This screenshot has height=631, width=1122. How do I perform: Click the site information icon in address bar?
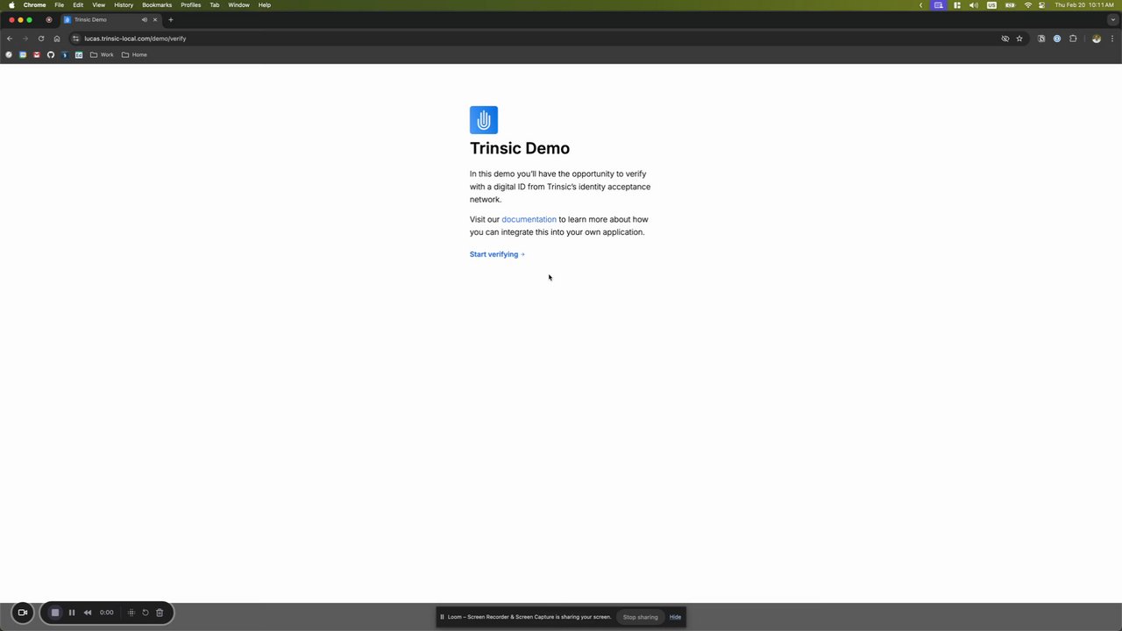pos(76,39)
